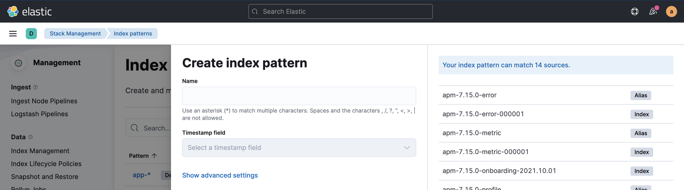Click the Data help info icon
Screen dimensions: 684x190
pos(30,137)
